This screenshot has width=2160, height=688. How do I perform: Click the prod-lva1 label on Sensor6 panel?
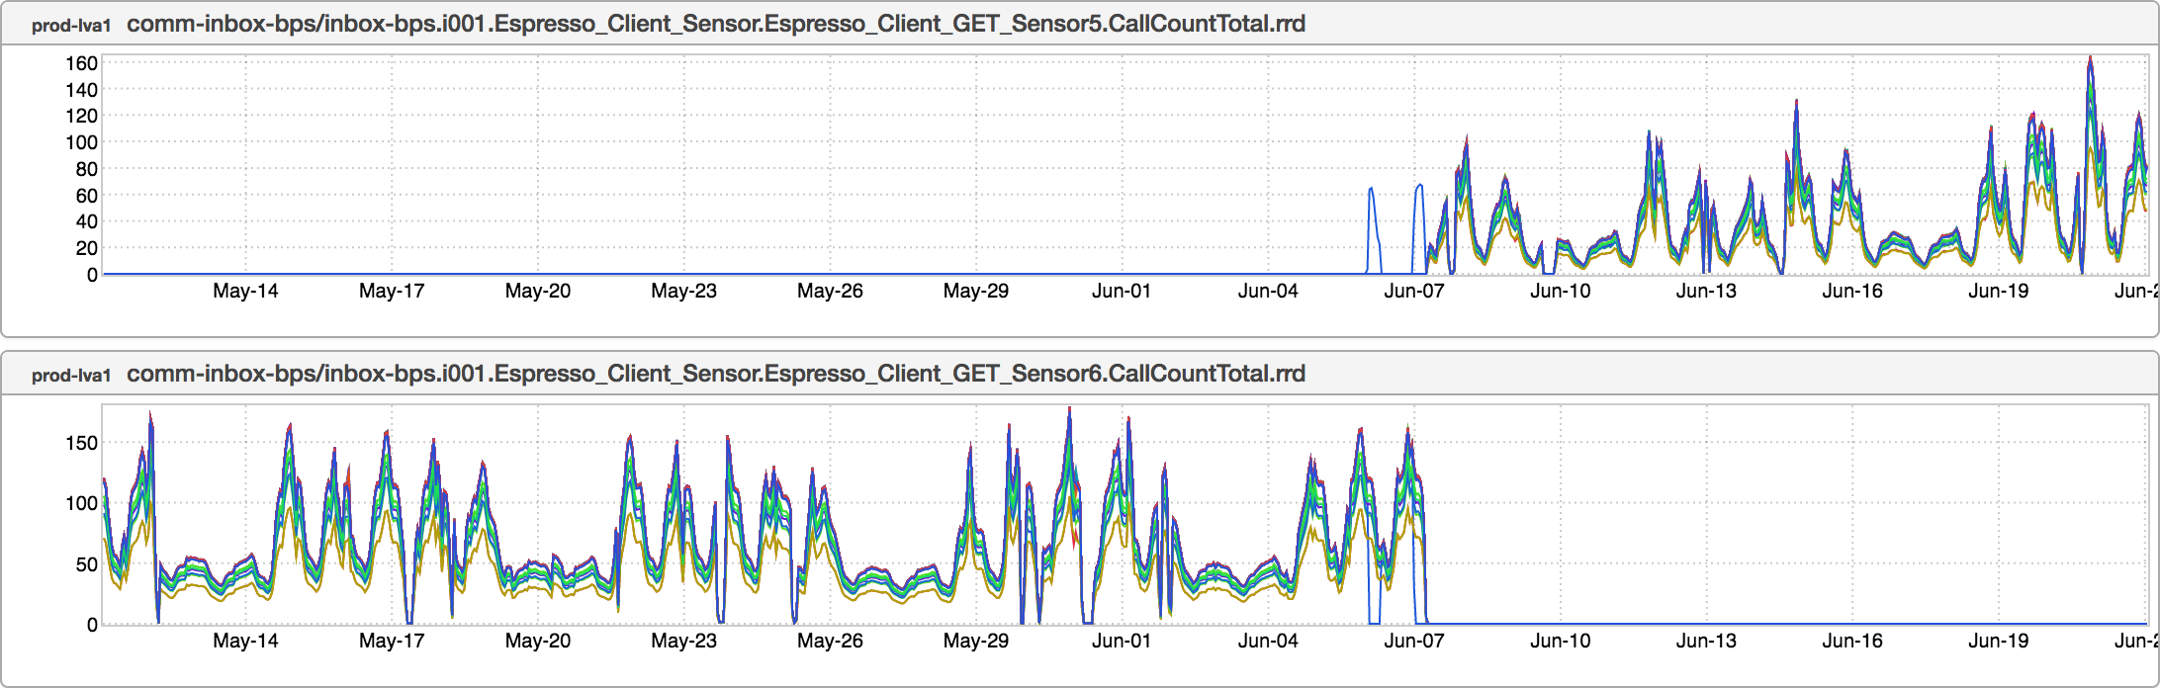click(x=70, y=376)
